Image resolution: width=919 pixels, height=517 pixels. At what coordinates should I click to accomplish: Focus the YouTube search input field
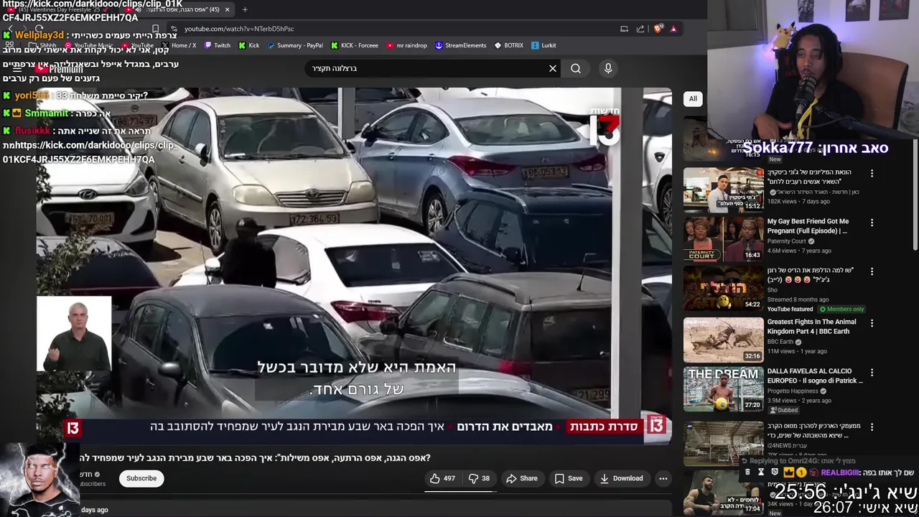click(427, 68)
